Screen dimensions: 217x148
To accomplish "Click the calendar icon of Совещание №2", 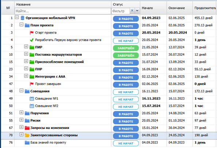I will click(32, 106).
